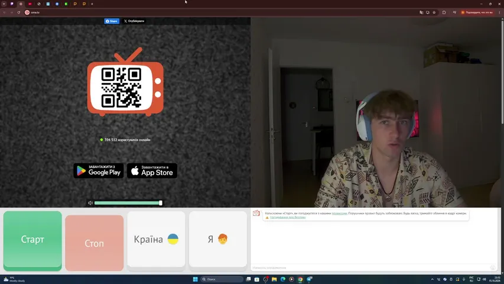The height and width of the screenshot is (284, 504).
Task: Click the taskbar volume icon
Action: (485, 279)
